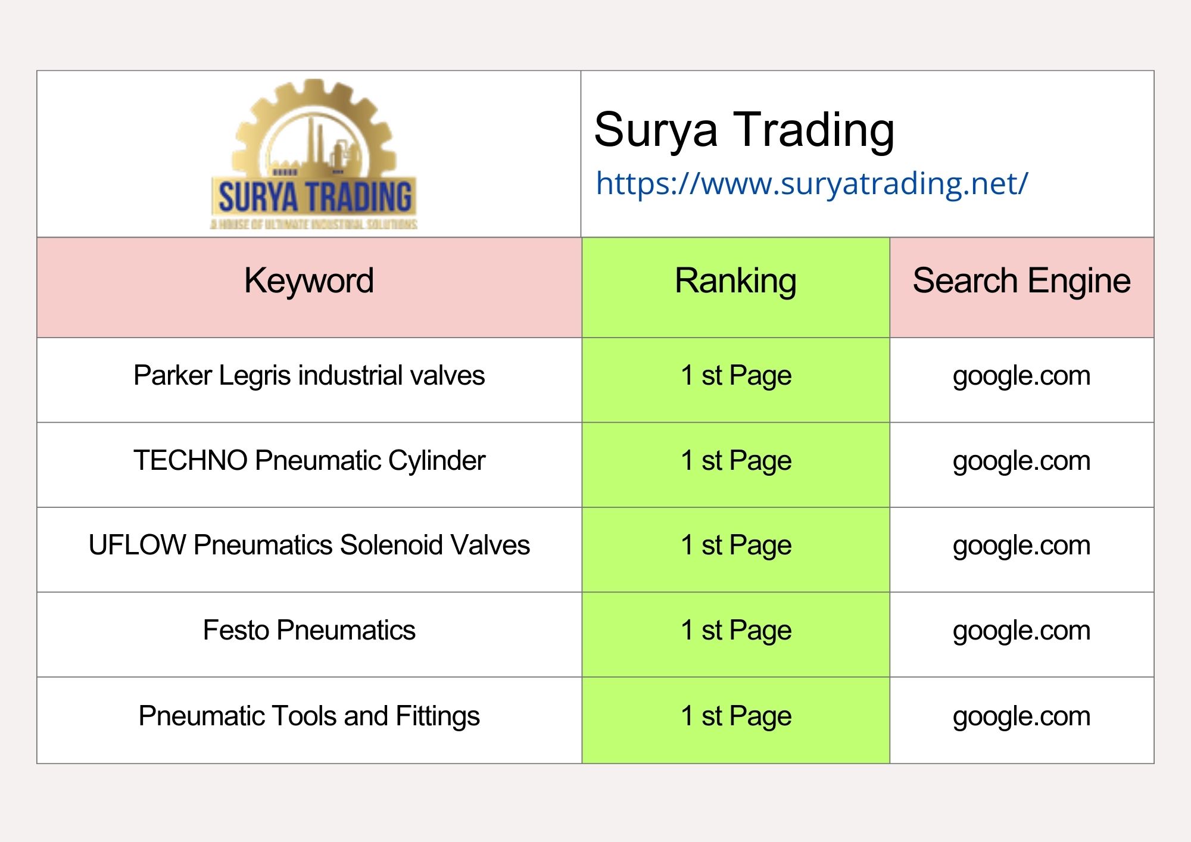This screenshot has width=1191, height=842.
Task: Select UFLOW Pneumatics Solenoid Valves cell
Action: [309, 550]
